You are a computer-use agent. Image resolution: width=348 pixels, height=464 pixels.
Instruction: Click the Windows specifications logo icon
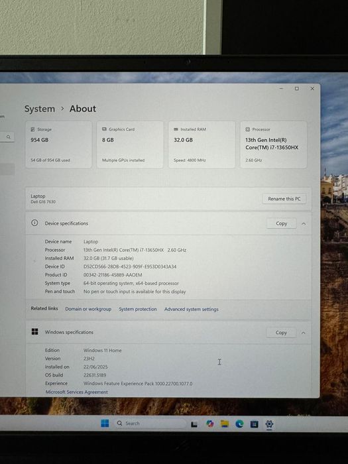click(34, 331)
